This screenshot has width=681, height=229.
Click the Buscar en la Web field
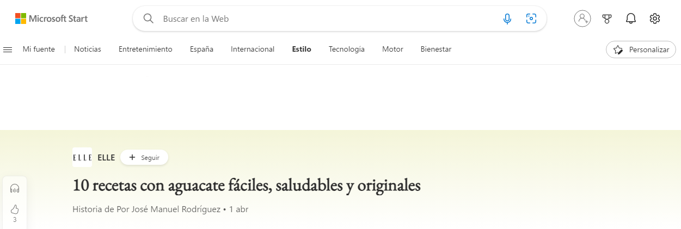[327, 18]
